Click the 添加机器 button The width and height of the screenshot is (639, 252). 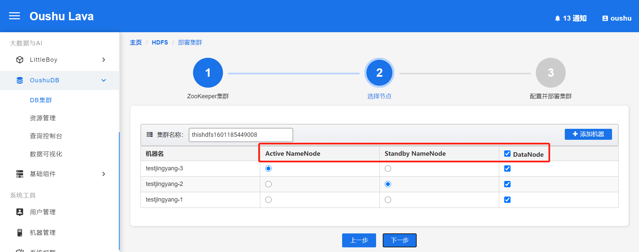coord(588,134)
